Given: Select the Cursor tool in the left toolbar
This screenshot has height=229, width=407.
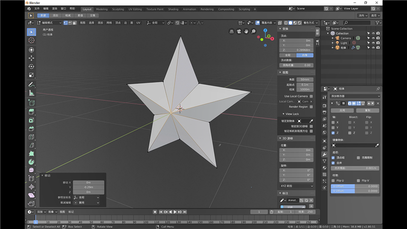Looking at the screenshot, I should tap(32, 40).
